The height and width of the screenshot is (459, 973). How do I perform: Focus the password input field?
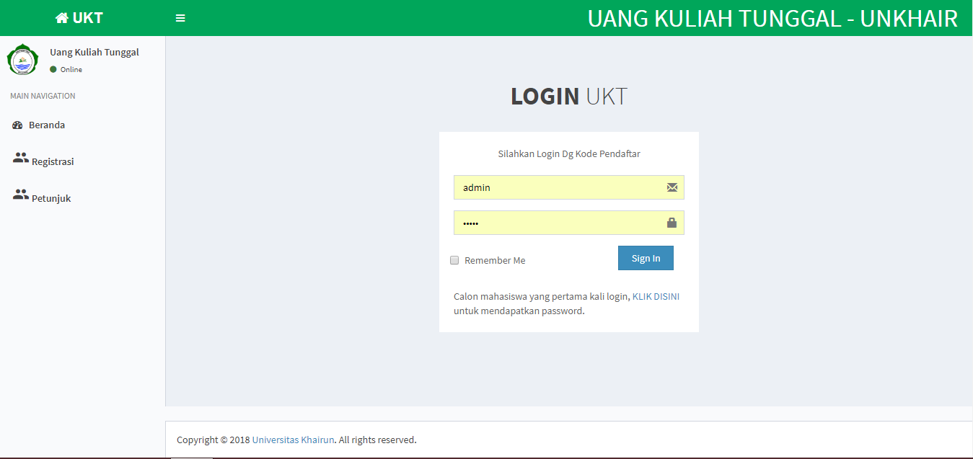click(x=568, y=223)
